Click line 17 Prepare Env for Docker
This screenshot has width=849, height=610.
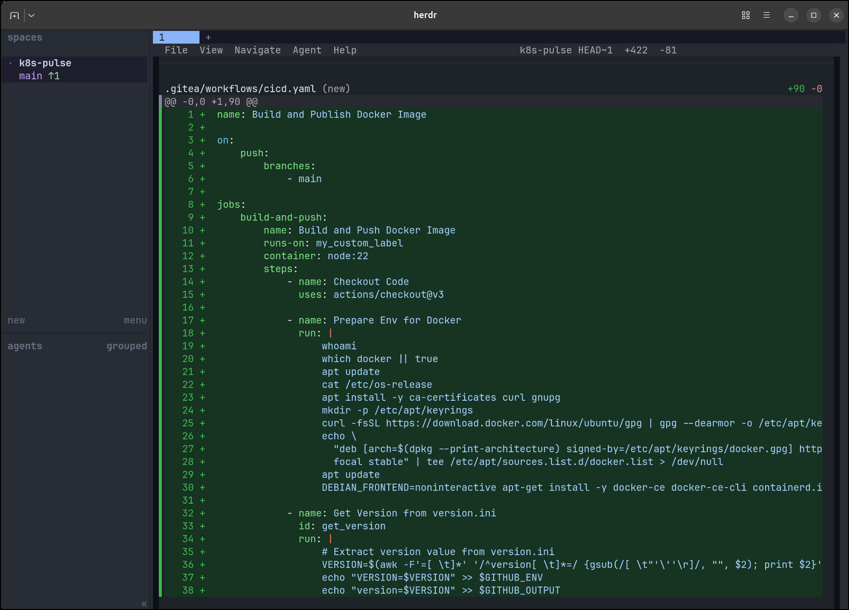coord(397,320)
